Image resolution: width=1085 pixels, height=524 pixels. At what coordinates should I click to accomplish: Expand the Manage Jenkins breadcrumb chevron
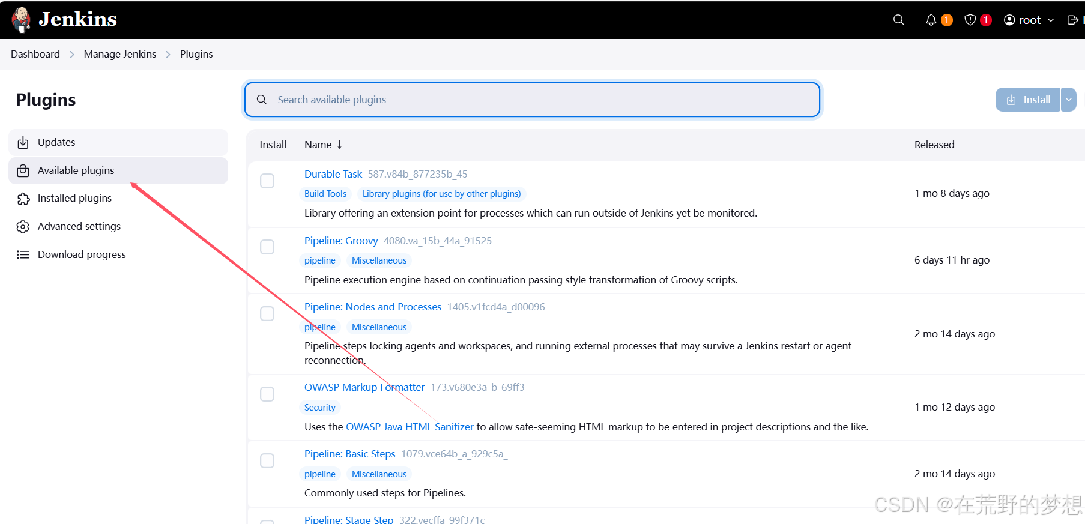[x=168, y=55]
